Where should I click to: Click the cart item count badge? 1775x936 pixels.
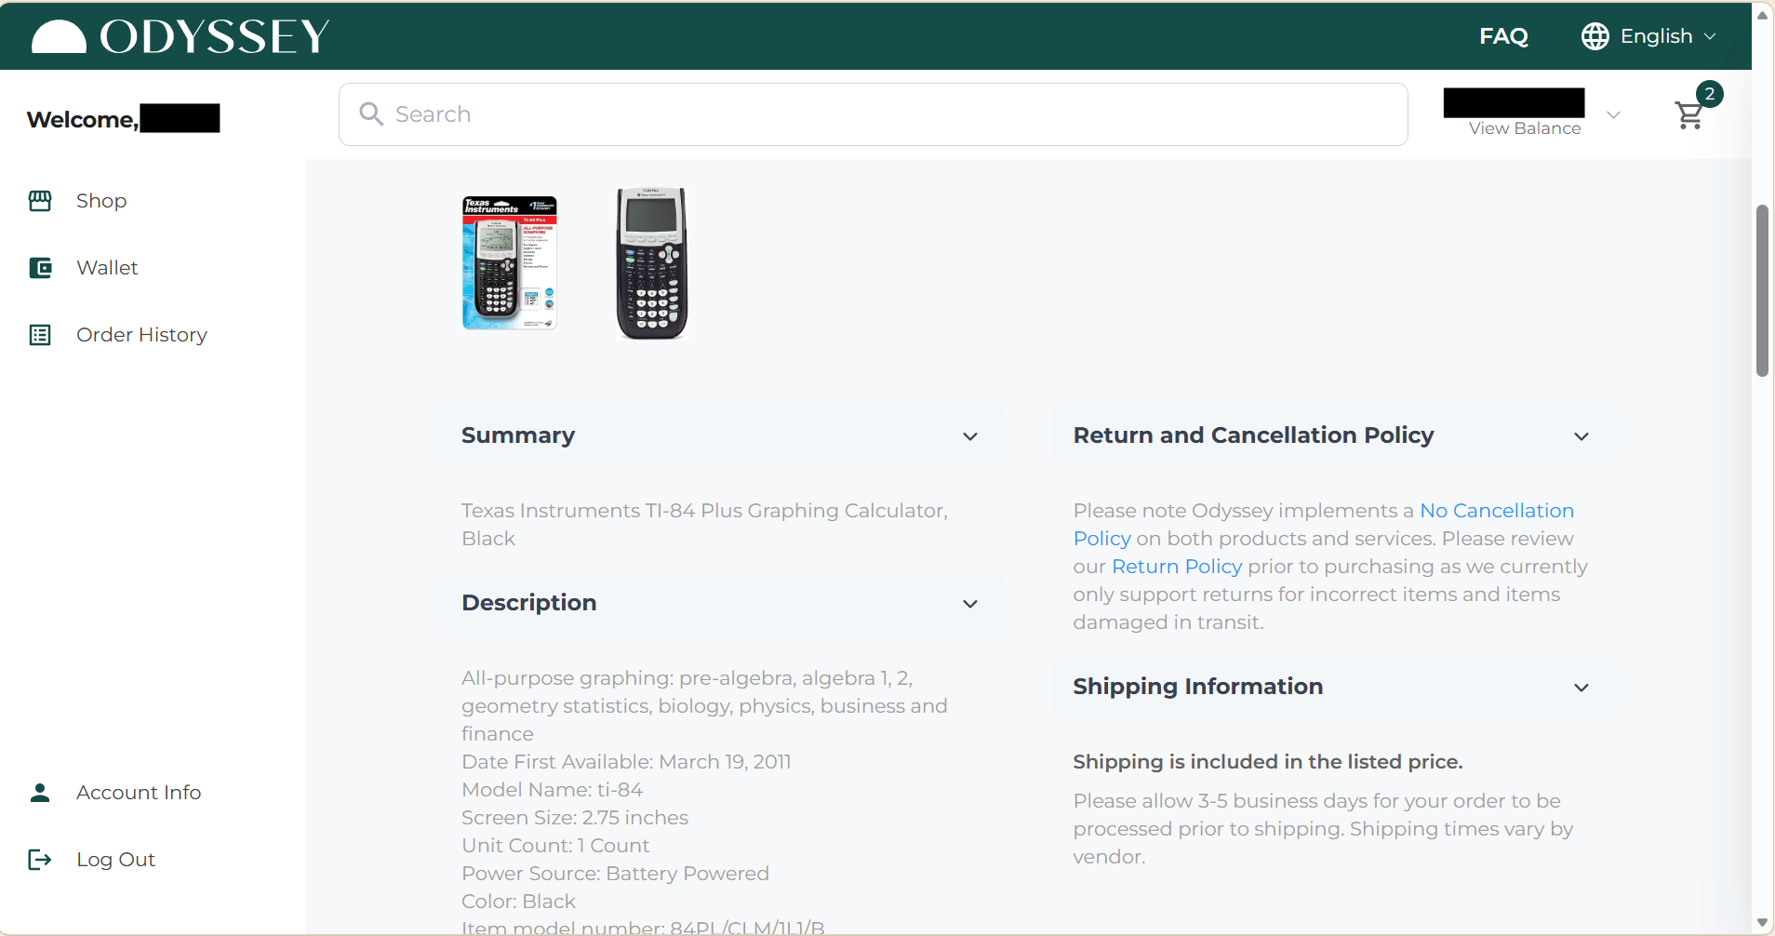[x=1710, y=94]
